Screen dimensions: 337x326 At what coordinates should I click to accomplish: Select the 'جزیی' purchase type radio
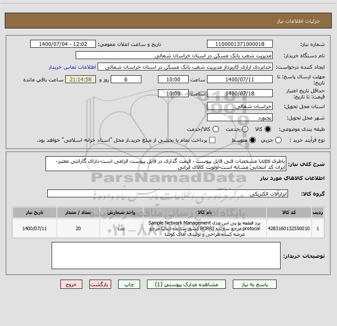pyautogui.click(x=278, y=140)
